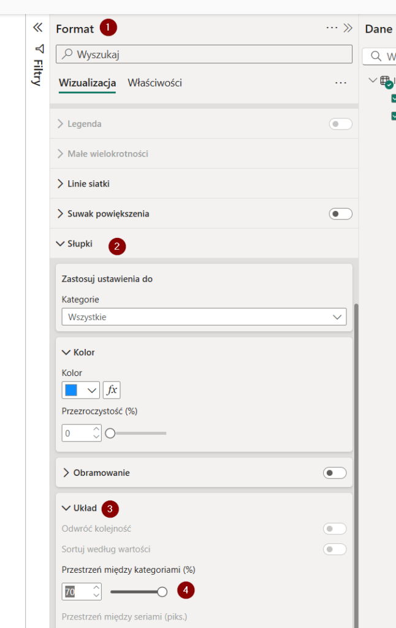Toggle the Legenda switch
This screenshot has width=396, height=628.
pyautogui.click(x=341, y=124)
